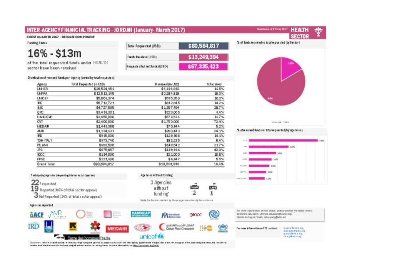Click the TDH-ITALY row agency name
Viewport: 394px width, 279px height.
point(45,140)
